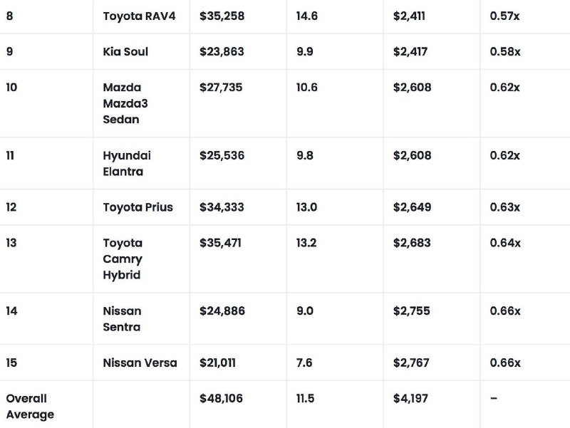This screenshot has width=570, height=428.
Task: Select the Kia Soul row name
Action: pyautogui.click(x=125, y=52)
